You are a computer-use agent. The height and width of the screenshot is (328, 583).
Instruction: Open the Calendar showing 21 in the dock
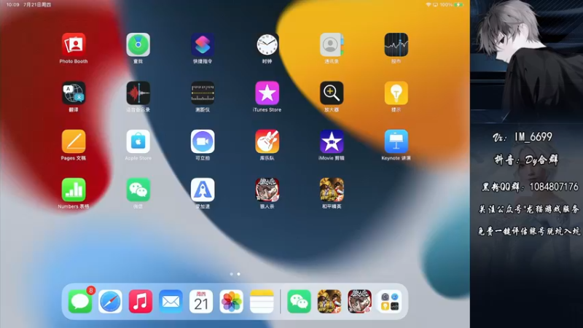click(201, 301)
